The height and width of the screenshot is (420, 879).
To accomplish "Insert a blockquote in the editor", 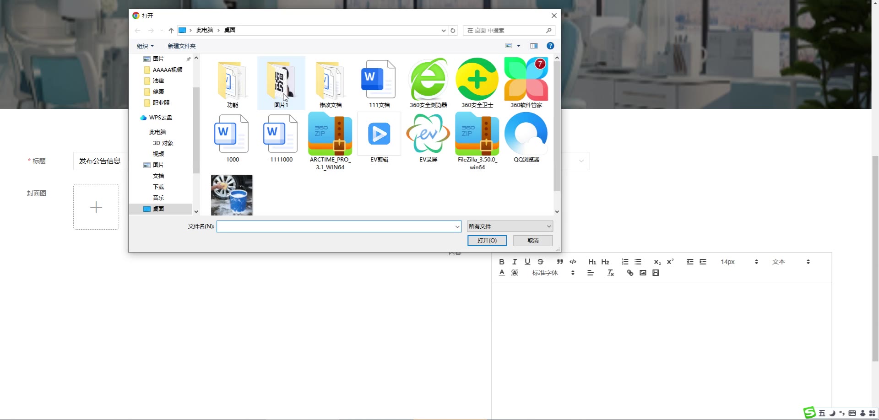I will coord(559,262).
